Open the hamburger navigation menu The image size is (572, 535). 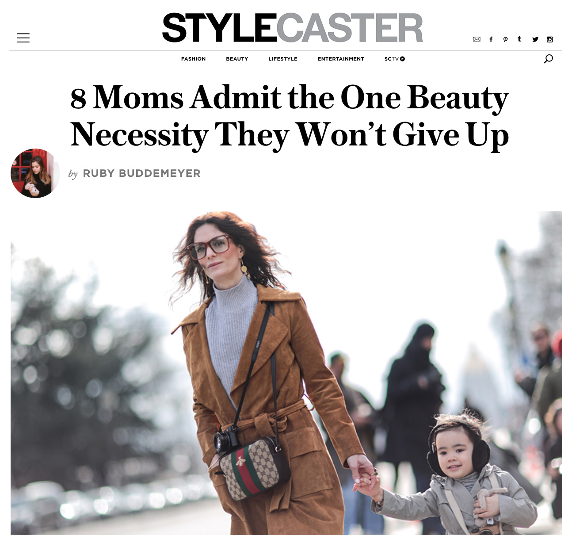[x=23, y=38]
